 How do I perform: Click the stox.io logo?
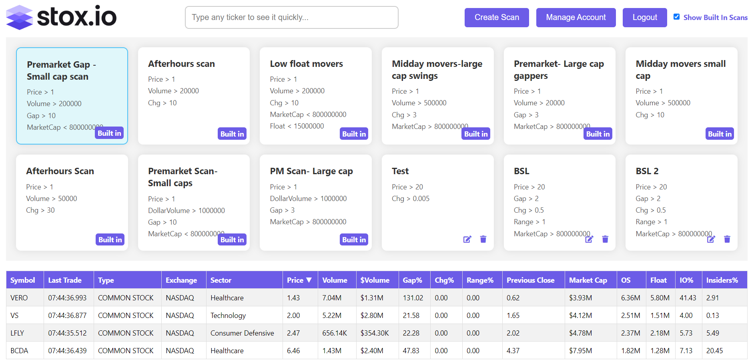point(60,17)
